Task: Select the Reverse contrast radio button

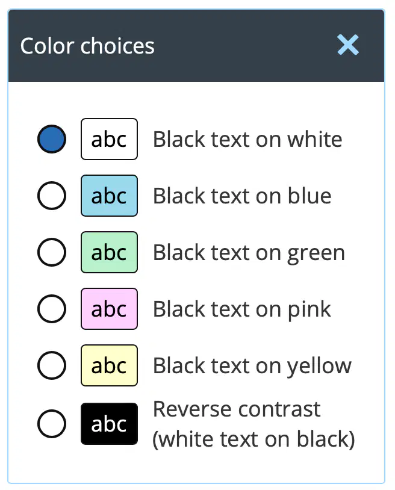Action: 52,424
